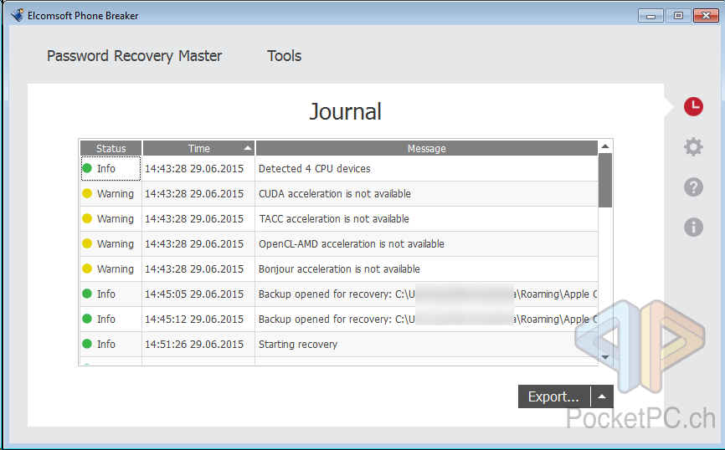Select 'Bonjour acceleration is not available' row
Image resolution: width=725 pixels, height=450 pixels.
[x=339, y=268]
